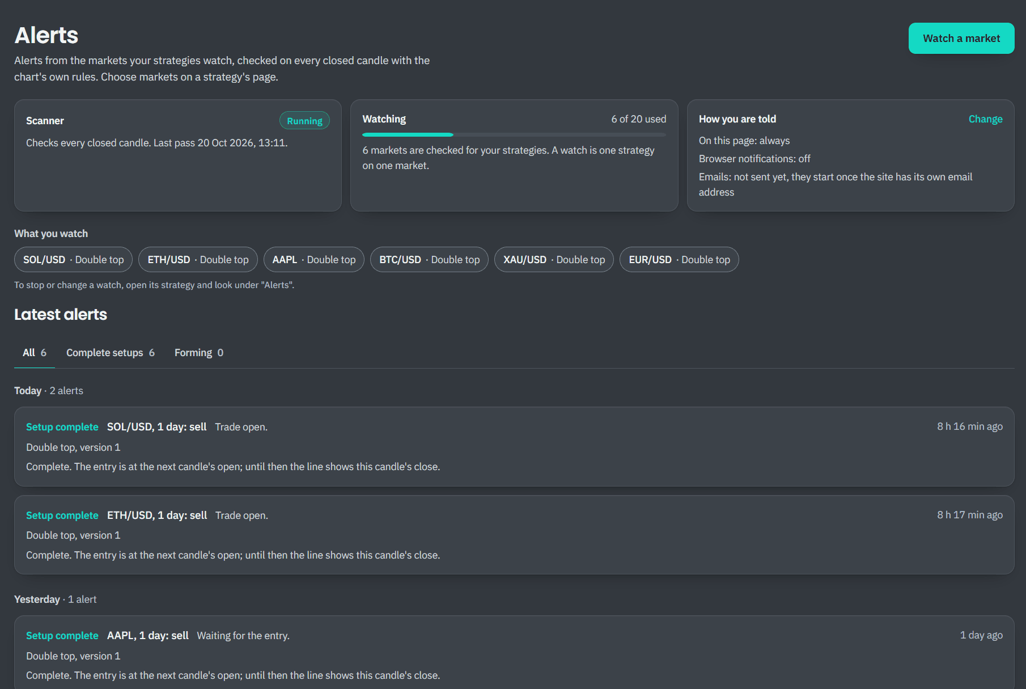Viewport: 1026px width, 689px height.
Task: Open the SOL/USD Double top watch chip
Action: point(73,260)
